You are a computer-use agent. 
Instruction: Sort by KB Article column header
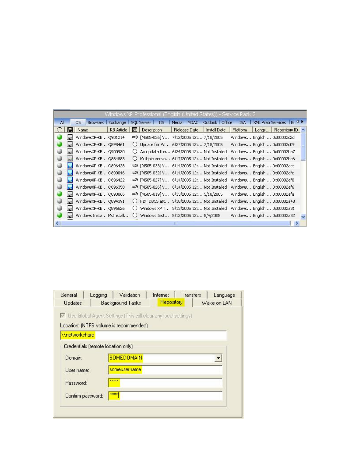(x=118, y=130)
